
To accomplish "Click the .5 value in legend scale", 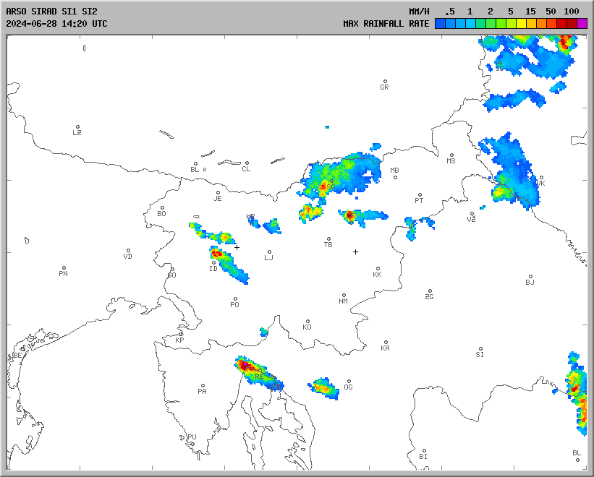I will [450, 12].
